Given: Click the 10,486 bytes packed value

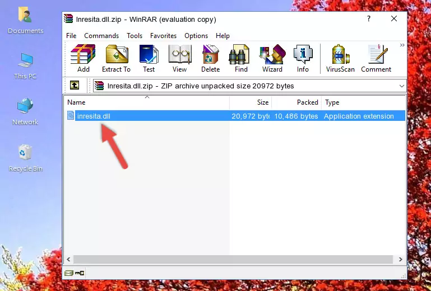Looking at the screenshot, I should coord(296,116).
